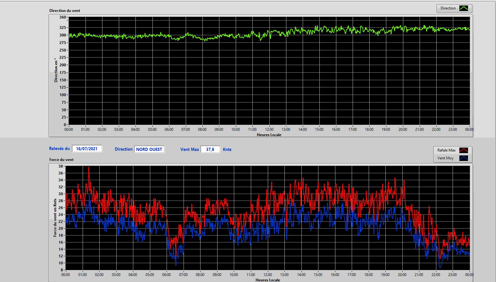Click the blue Vent Moy legend swatch
This screenshot has width=496, height=282.
464,158
